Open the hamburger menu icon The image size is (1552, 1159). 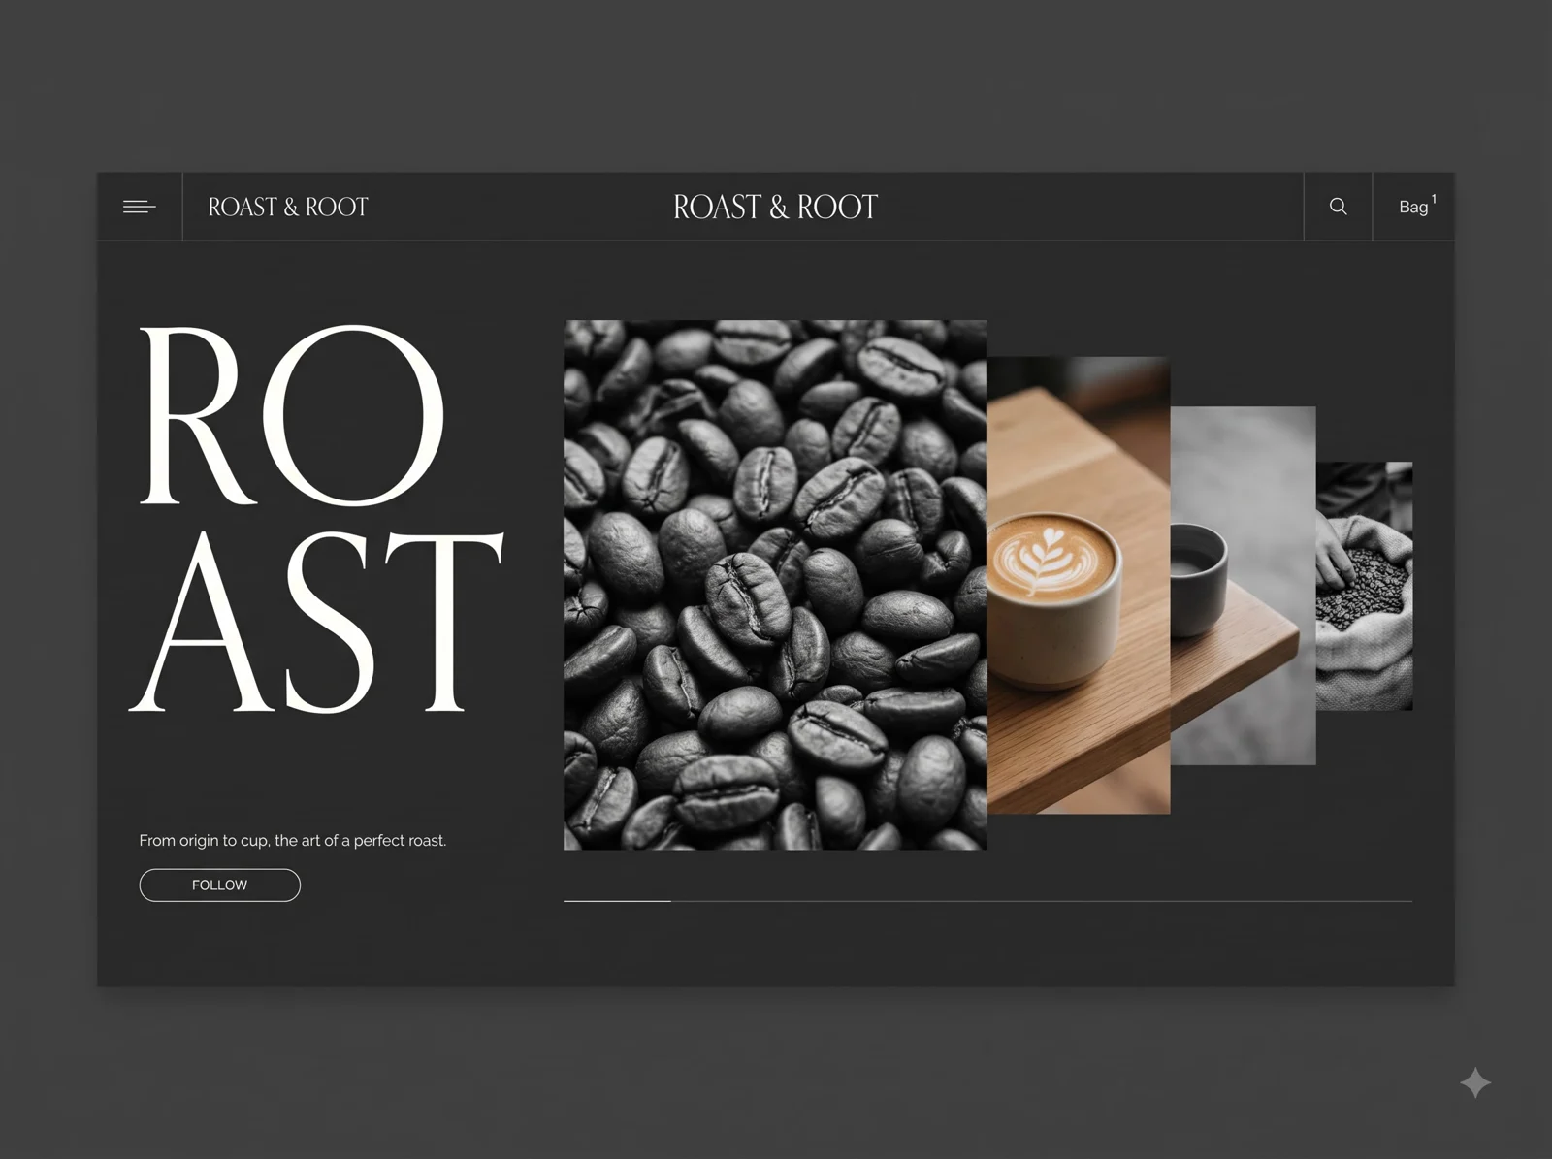(140, 207)
